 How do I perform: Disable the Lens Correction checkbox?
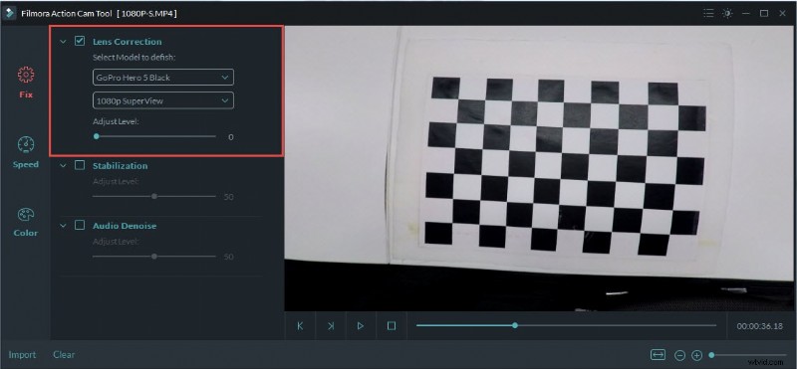coord(80,41)
